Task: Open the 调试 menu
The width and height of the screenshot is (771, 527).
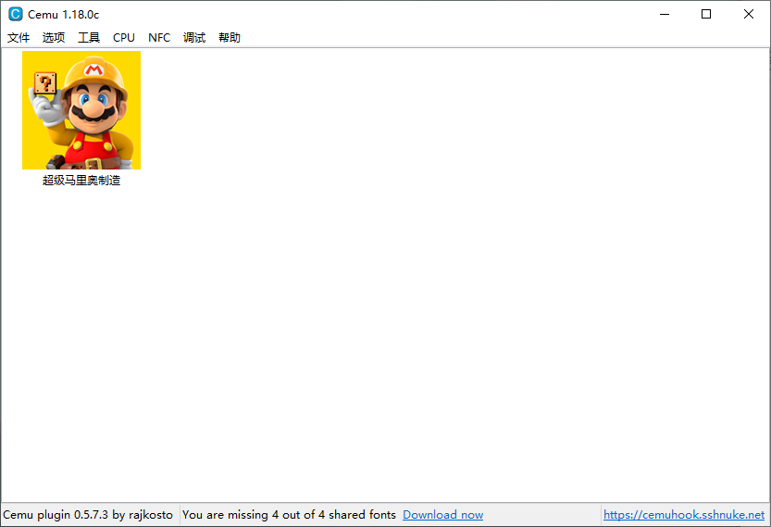Action: tap(194, 37)
